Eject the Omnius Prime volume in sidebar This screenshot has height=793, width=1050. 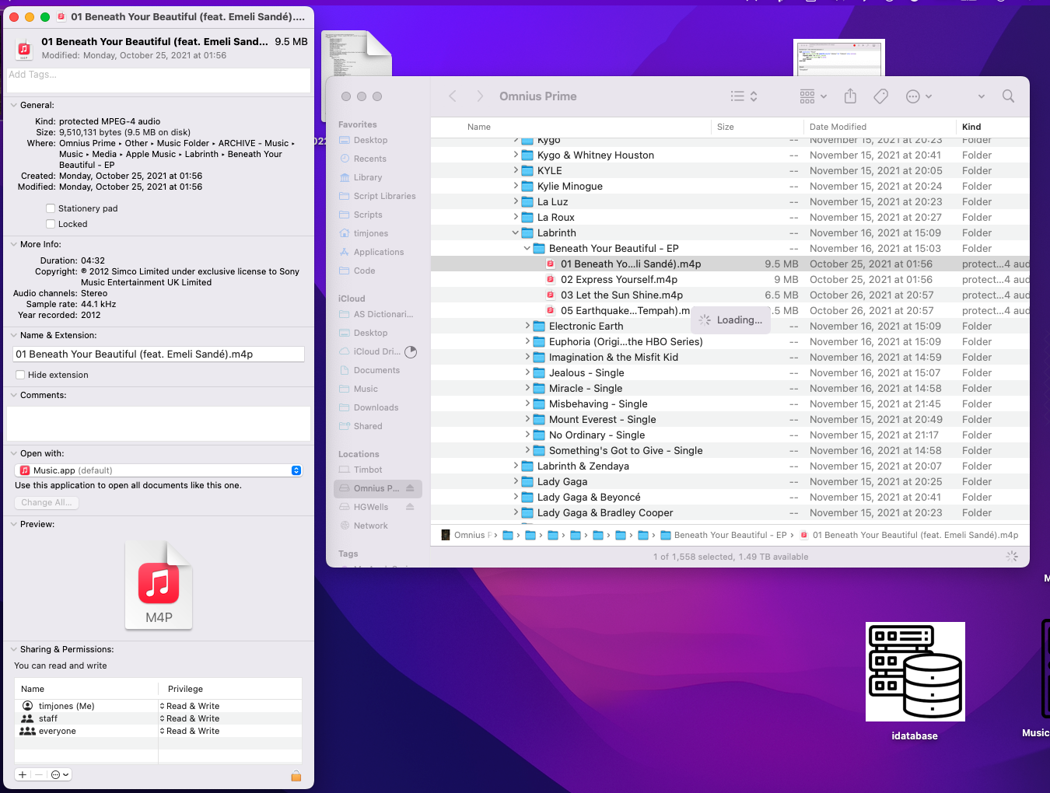pos(410,488)
